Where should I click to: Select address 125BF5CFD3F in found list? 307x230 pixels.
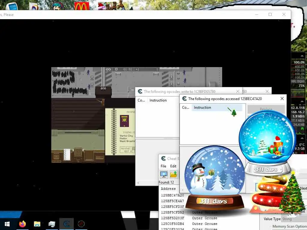[x=172, y=207]
